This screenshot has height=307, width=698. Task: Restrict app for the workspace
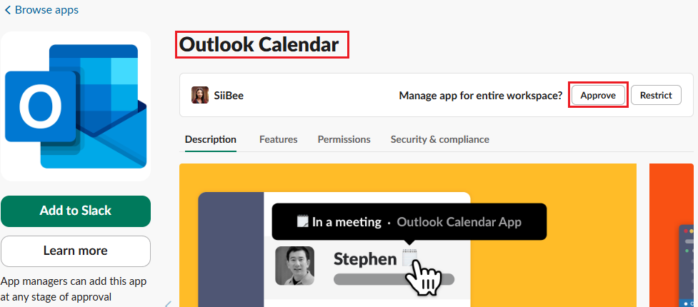(x=656, y=95)
